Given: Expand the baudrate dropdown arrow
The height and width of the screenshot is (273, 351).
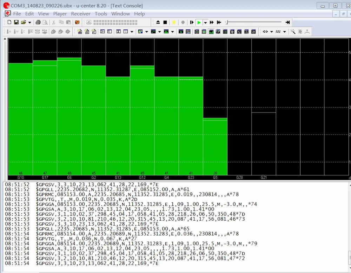Looking at the screenshot, I should pyautogui.click(x=285, y=32).
